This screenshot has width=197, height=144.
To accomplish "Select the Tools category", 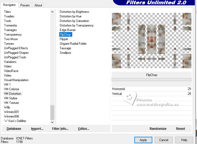I will click(7, 21).
